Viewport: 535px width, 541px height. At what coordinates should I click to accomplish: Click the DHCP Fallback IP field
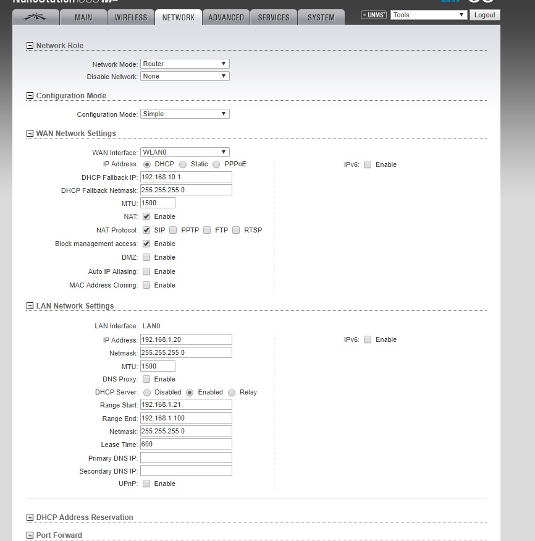point(186,177)
